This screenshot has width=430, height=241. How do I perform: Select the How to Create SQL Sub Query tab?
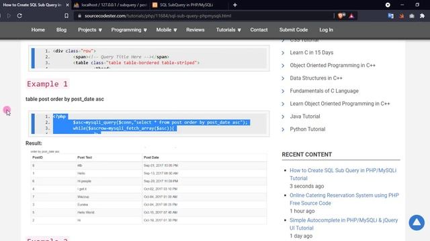tap(32, 5)
